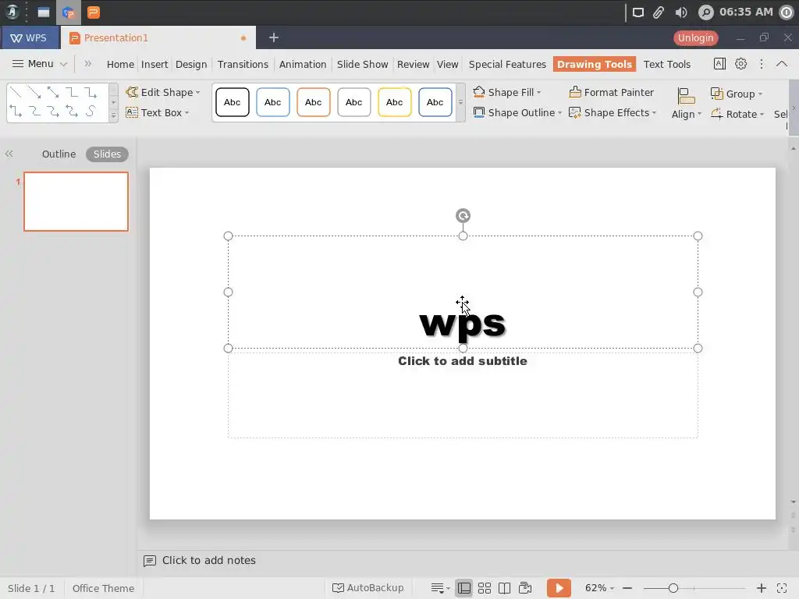Switch to Slide Sorter view

point(485,588)
